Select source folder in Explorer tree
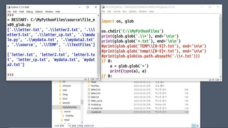The height and width of the screenshot is (128, 228). 67,111
